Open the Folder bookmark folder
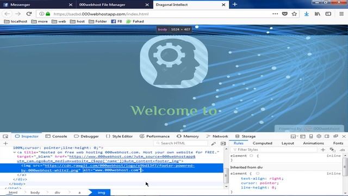 coord(98,21)
